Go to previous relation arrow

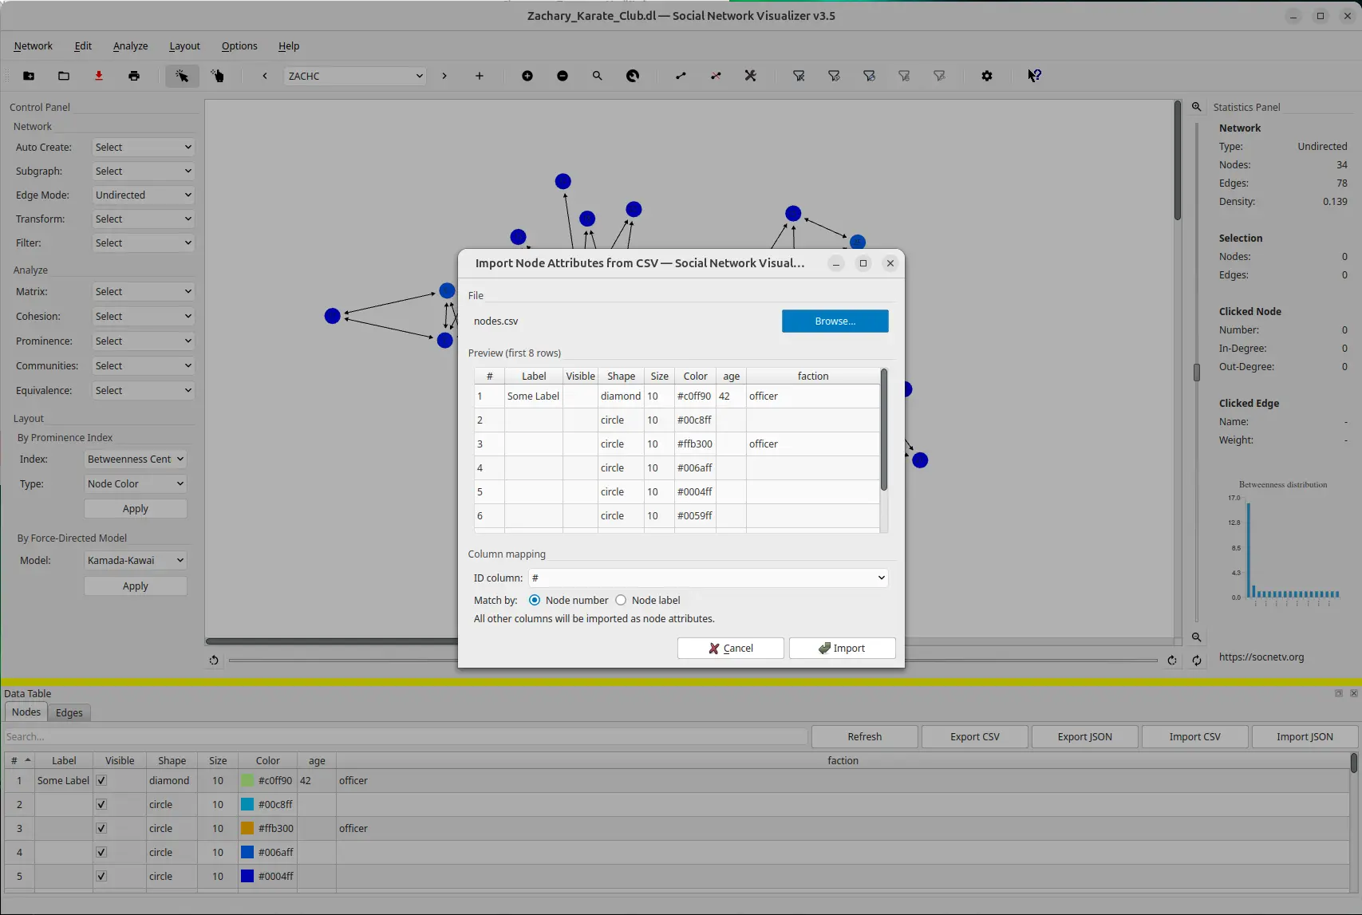265,76
